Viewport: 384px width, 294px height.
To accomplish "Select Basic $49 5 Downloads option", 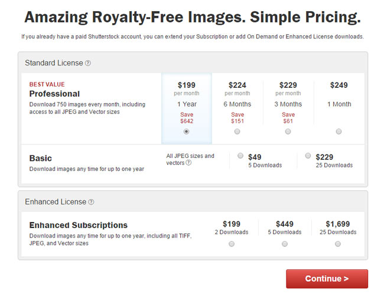I will pos(240,156).
